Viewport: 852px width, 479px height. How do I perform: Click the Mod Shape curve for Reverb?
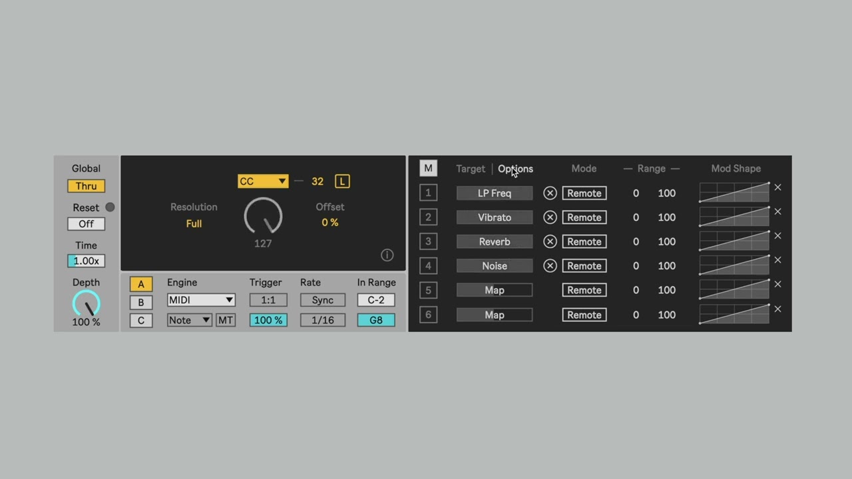pyautogui.click(x=734, y=241)
